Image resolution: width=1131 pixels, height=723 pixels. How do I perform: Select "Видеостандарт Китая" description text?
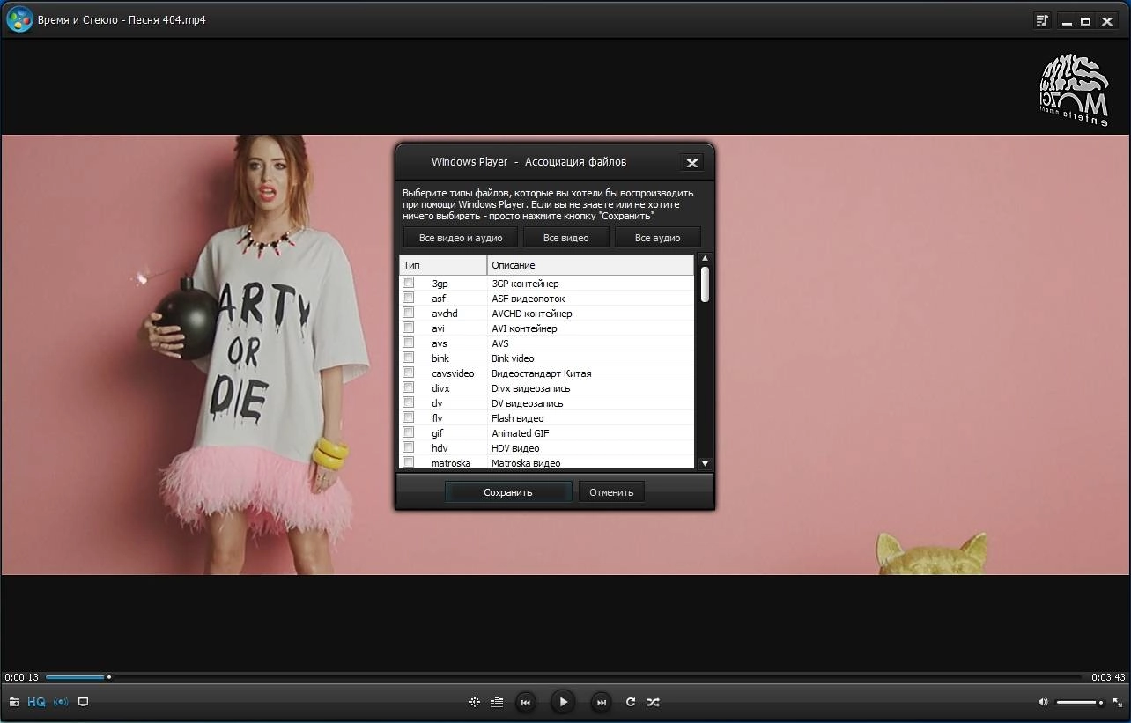(x=542, y=373)
